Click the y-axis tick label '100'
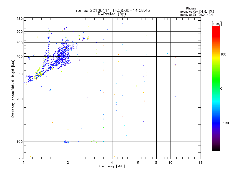Viewport: 236px width, 177px height. 19,142
